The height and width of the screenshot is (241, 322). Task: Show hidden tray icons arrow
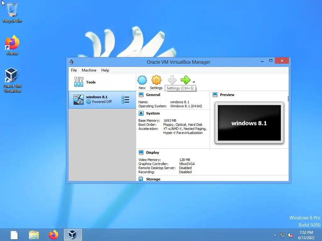click(275, 235)
